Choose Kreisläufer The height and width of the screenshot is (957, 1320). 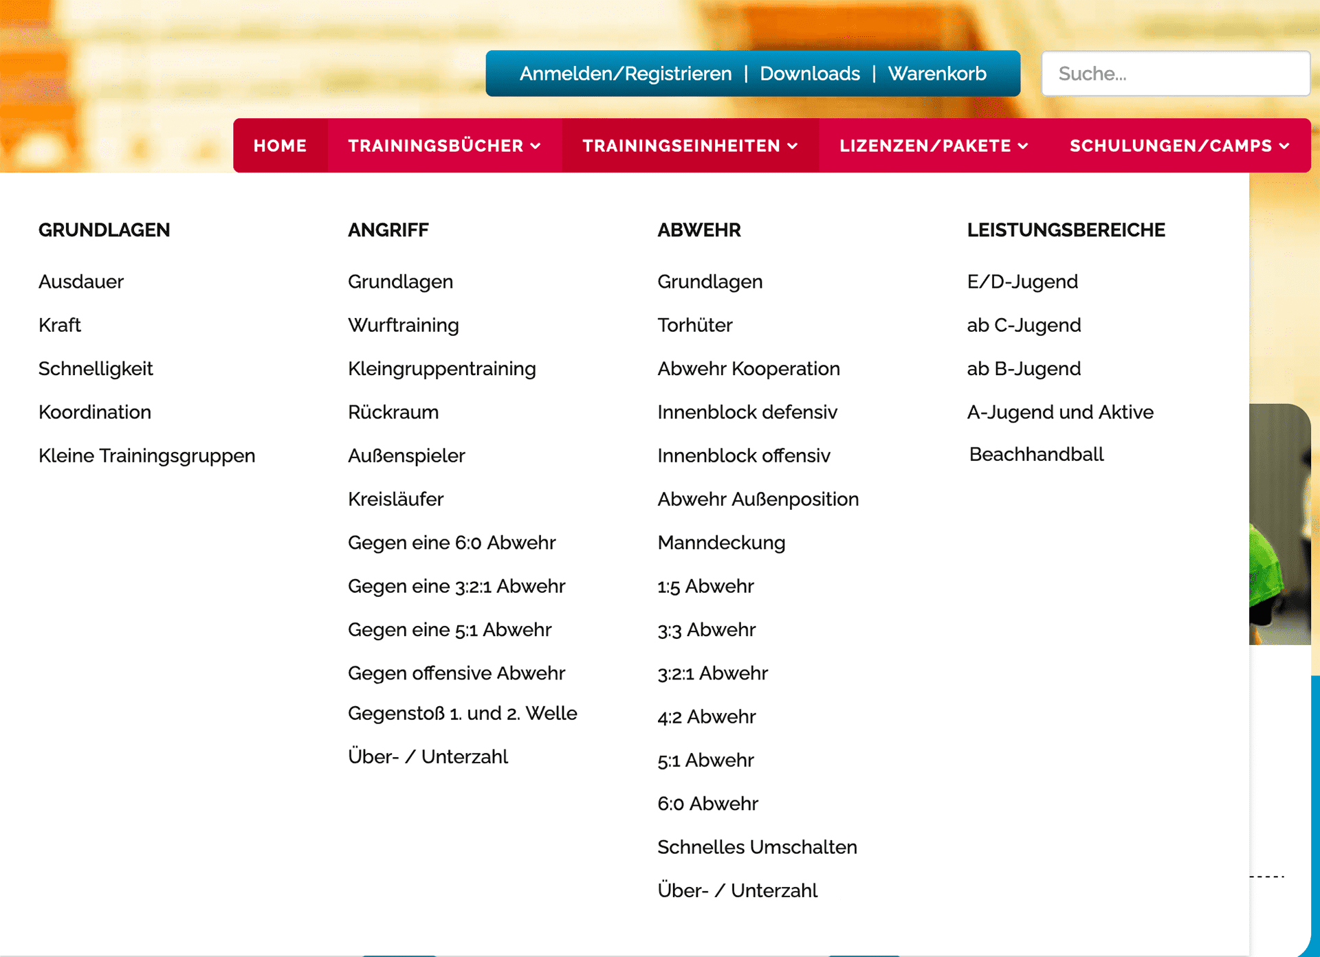point(396,499)
